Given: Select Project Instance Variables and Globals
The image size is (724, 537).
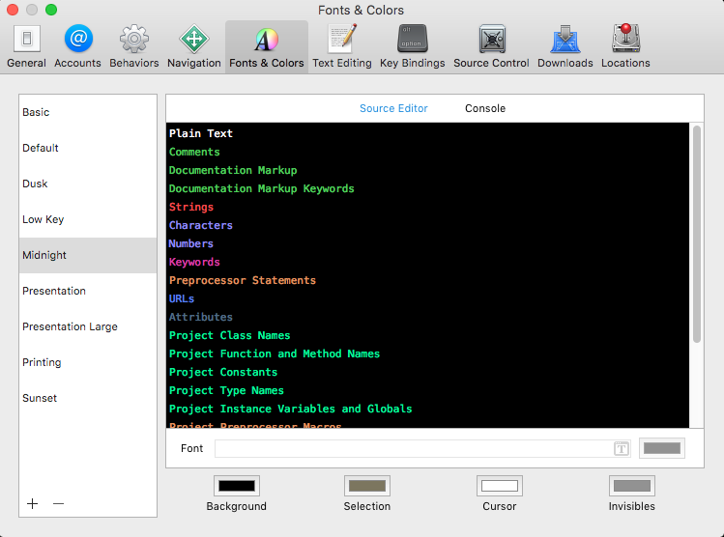Looking at the screenshot, I should point(427,409).
